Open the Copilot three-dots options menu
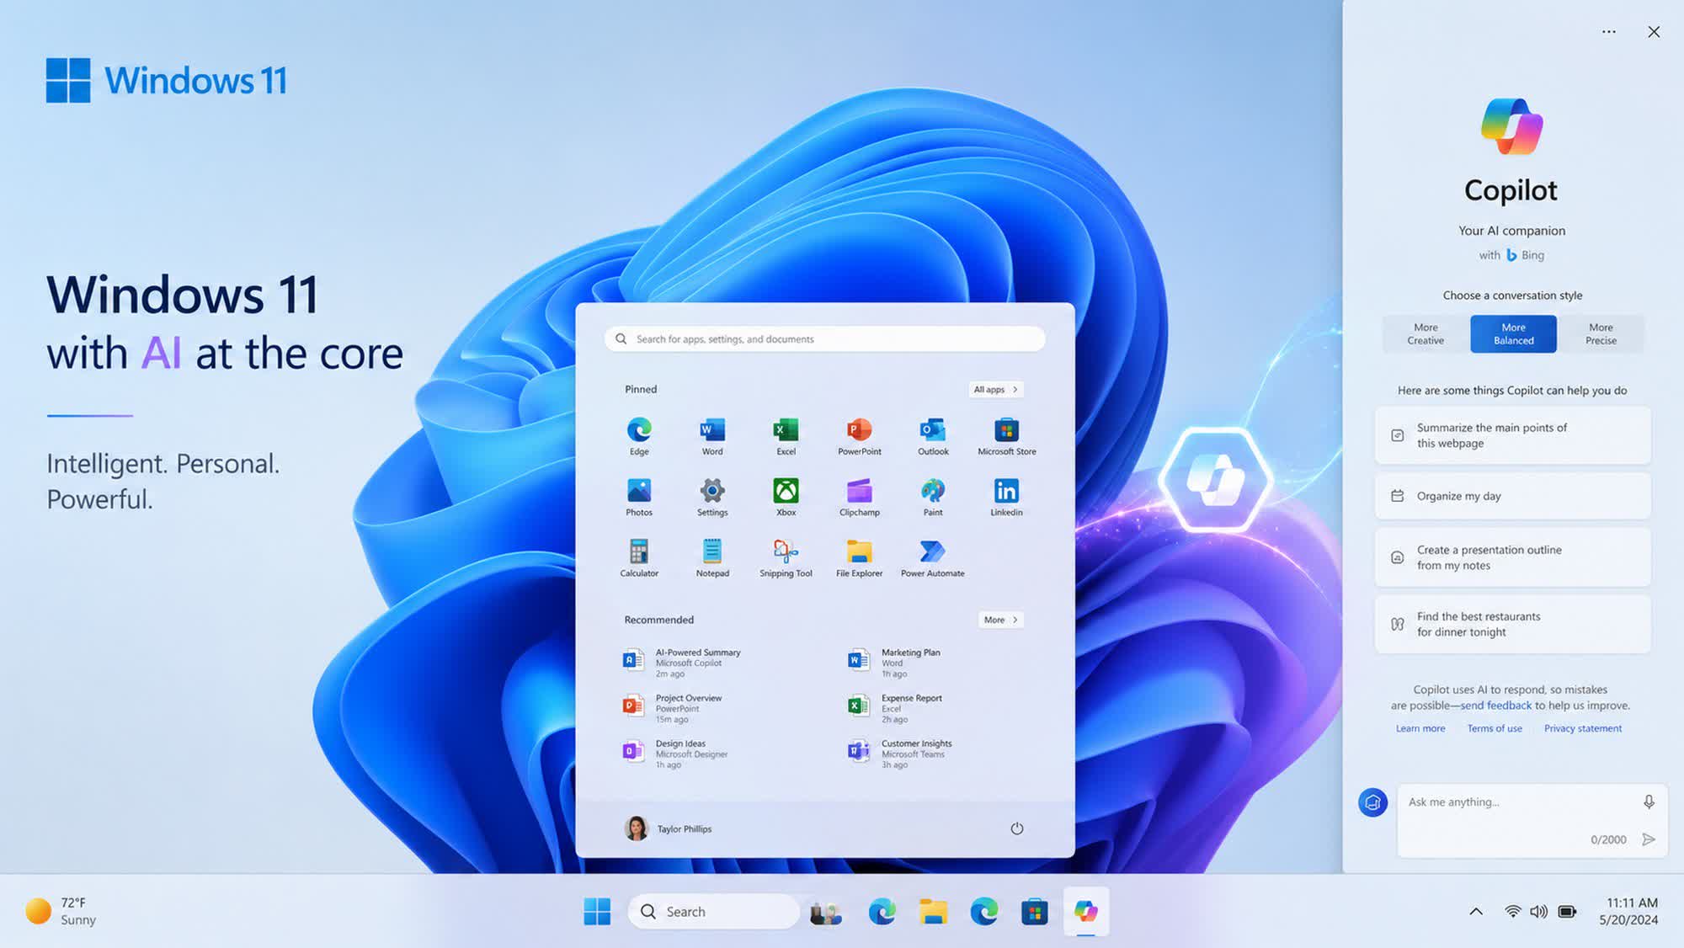Viewport: 1684px width, 948px height. point(1608,32)
